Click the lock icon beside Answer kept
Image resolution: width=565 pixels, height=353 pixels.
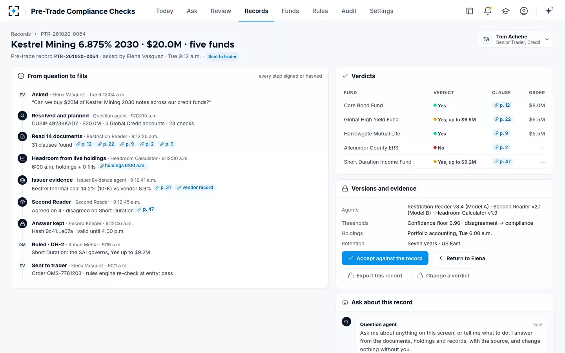click(22, 224)
